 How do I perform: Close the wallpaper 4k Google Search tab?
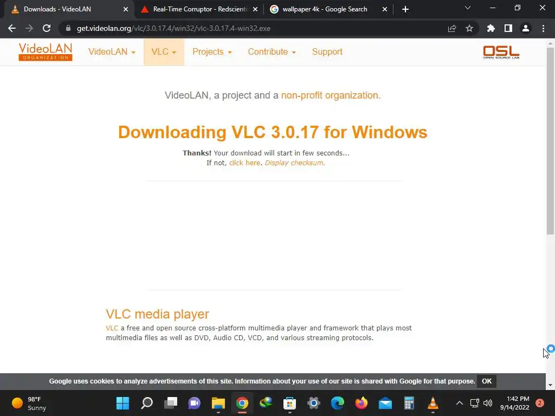[x=385, y=10]
